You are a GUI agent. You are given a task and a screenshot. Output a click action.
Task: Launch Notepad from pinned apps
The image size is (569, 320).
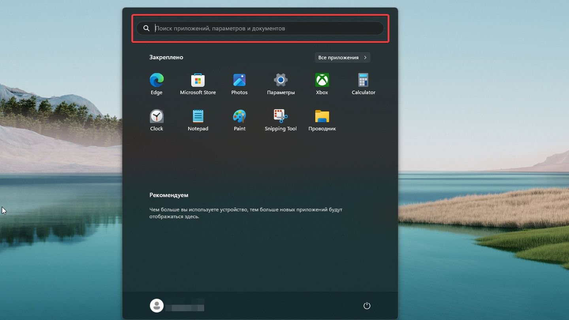pos(198,116)
